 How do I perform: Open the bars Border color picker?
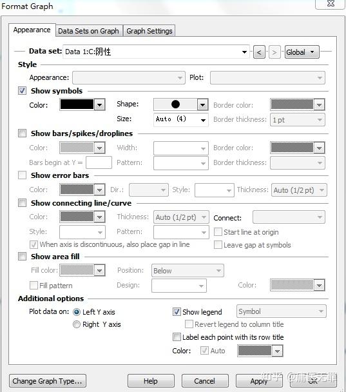click(298, 148)
